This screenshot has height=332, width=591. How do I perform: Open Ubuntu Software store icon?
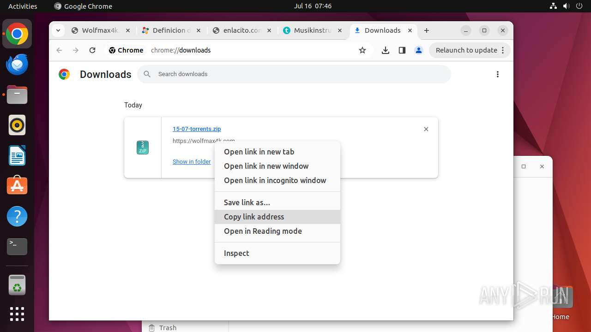17,186
